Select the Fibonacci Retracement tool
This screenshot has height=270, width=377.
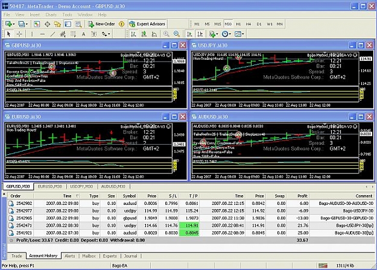(73, 34)
